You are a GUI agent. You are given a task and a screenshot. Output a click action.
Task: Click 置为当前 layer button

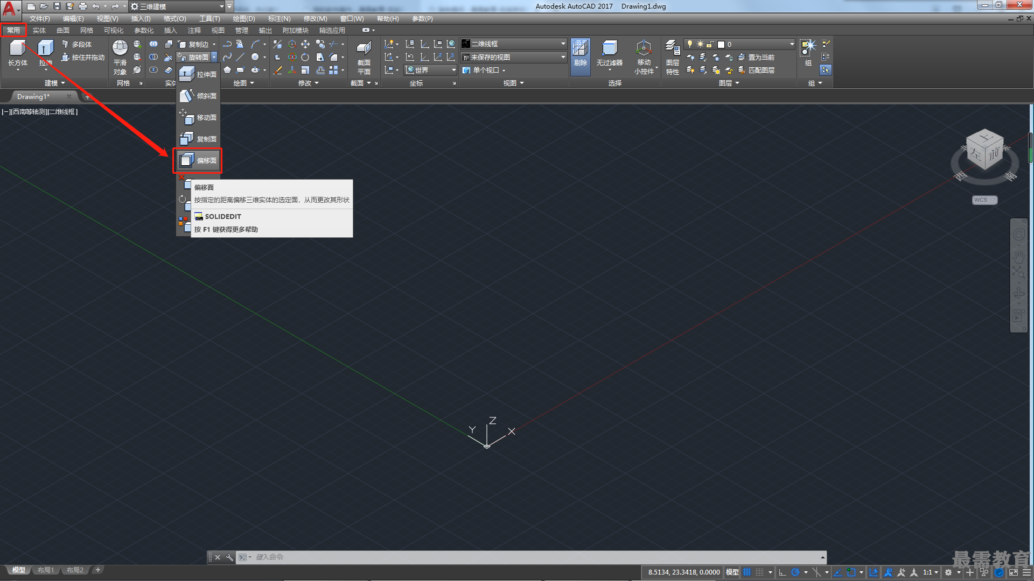pos(756,57)
